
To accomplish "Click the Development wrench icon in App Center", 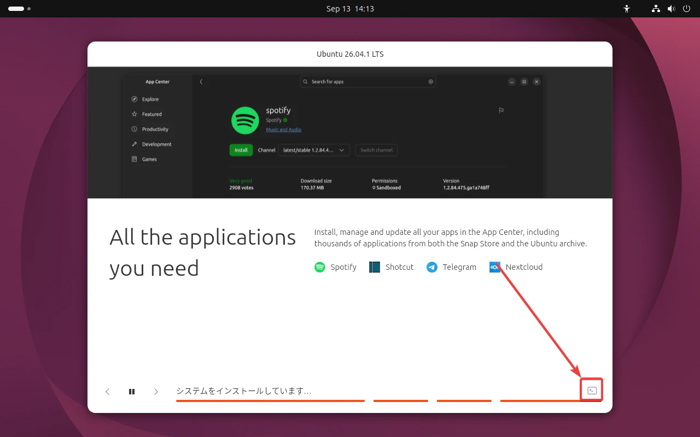I will pos(135,144).
